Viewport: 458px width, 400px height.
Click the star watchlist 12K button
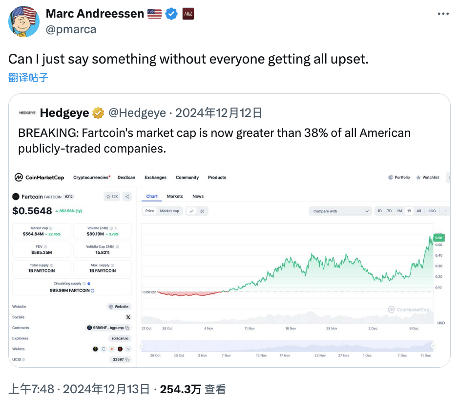(112, 197)
